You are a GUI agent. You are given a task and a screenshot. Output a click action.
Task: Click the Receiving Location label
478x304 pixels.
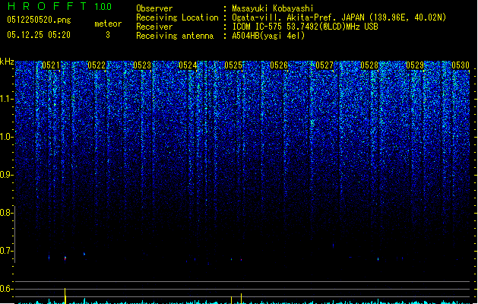click(x=177, y=17)
